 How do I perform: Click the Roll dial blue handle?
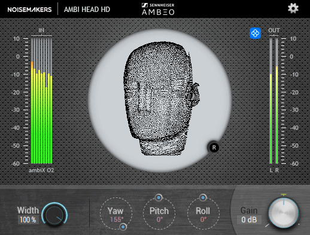(x=203, y=197)
